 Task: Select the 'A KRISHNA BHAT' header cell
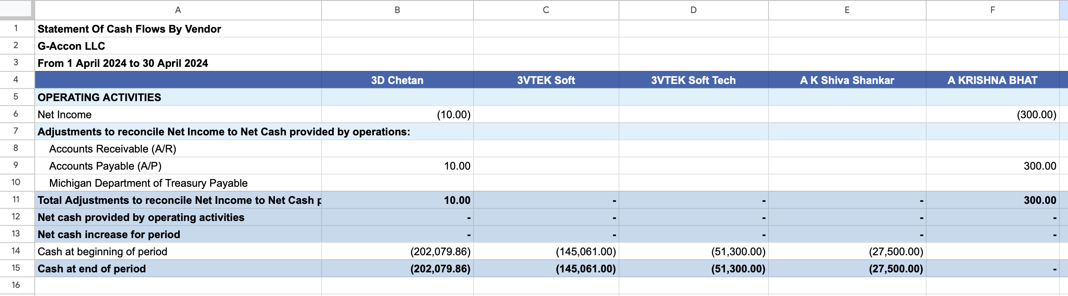(x=992, y=80)
